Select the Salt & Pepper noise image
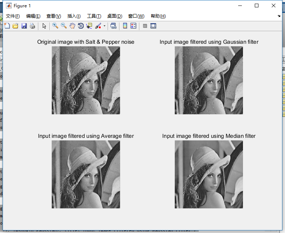 point(86,80)
